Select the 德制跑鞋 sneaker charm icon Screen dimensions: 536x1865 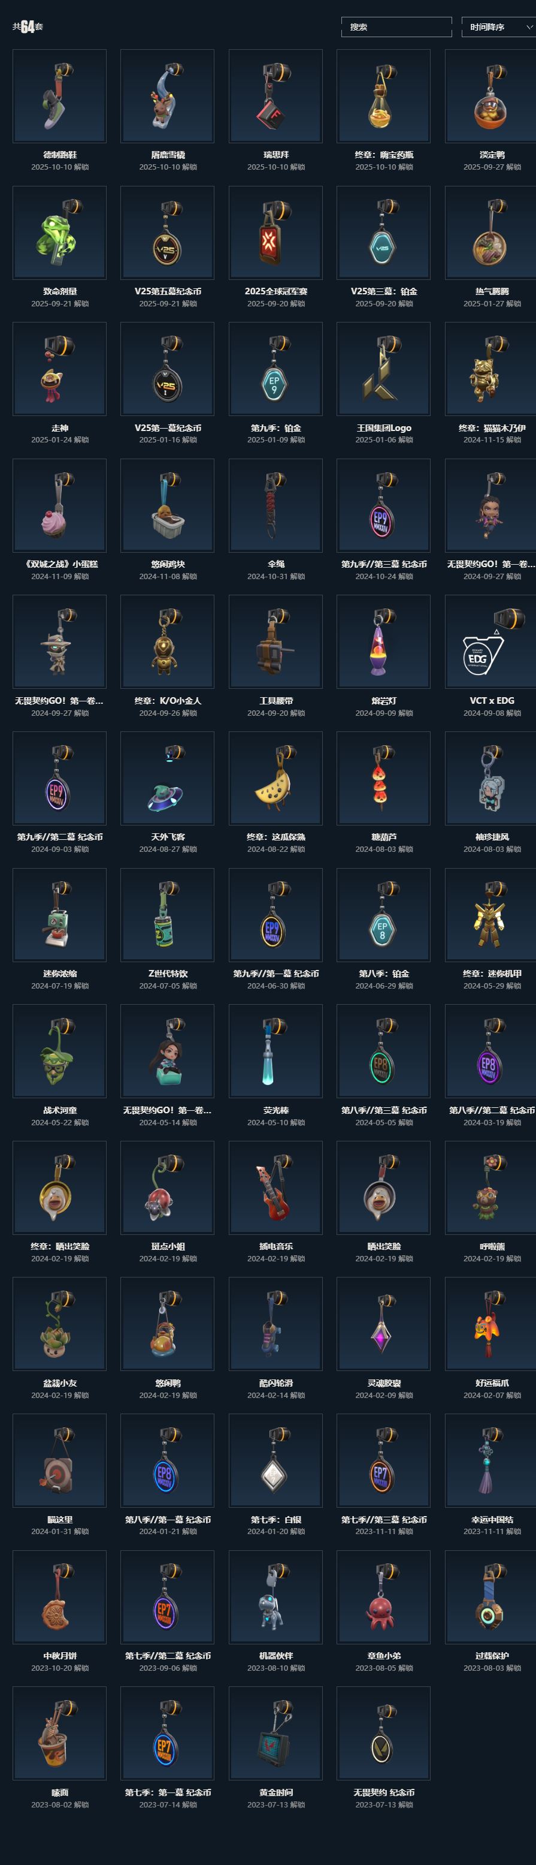point(59,95)
